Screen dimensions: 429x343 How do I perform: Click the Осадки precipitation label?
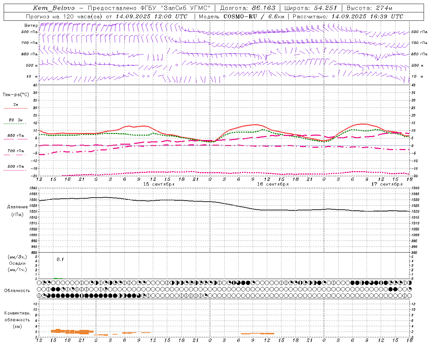(17, 263)
